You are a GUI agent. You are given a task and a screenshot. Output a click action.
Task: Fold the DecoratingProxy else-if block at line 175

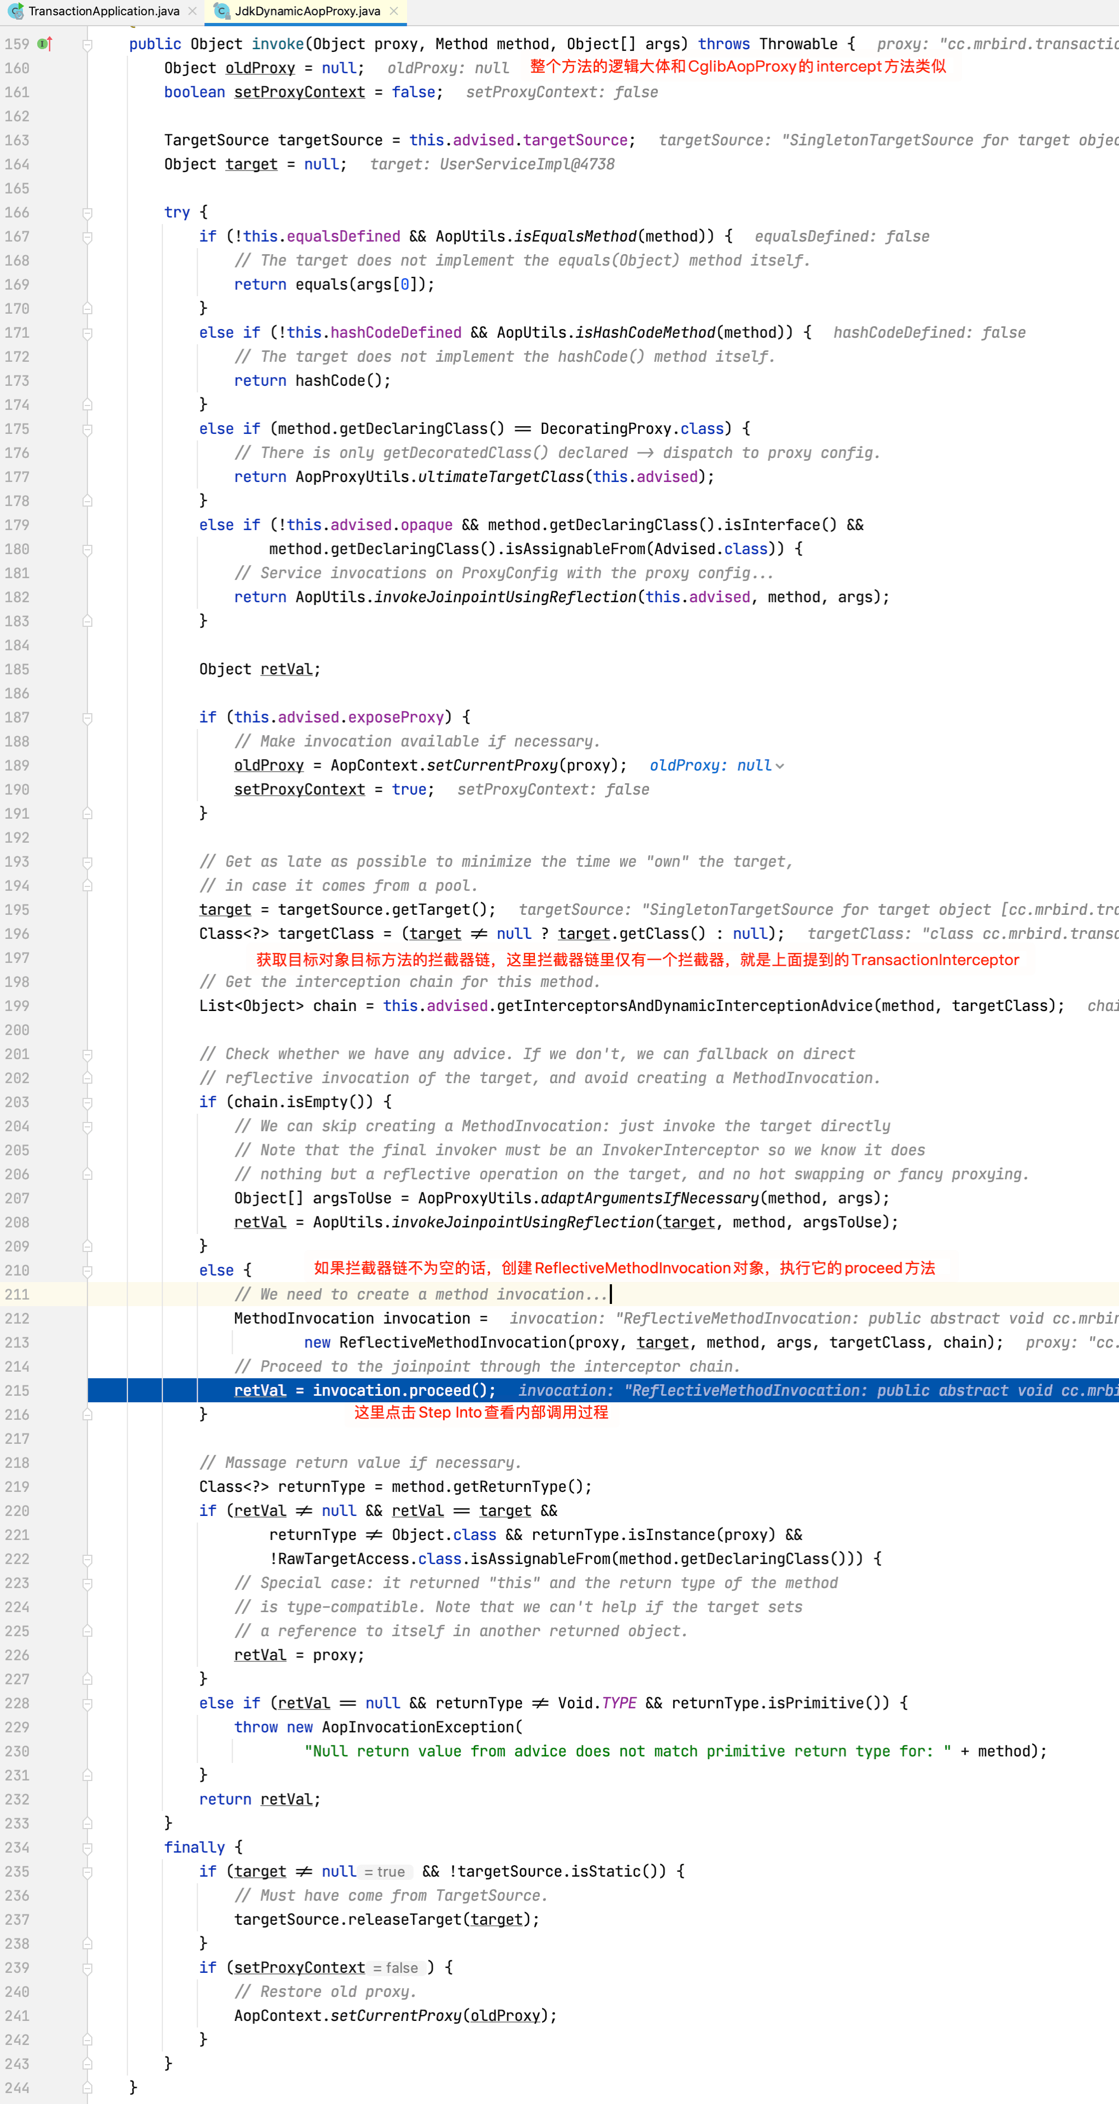[x=87, y=430]
